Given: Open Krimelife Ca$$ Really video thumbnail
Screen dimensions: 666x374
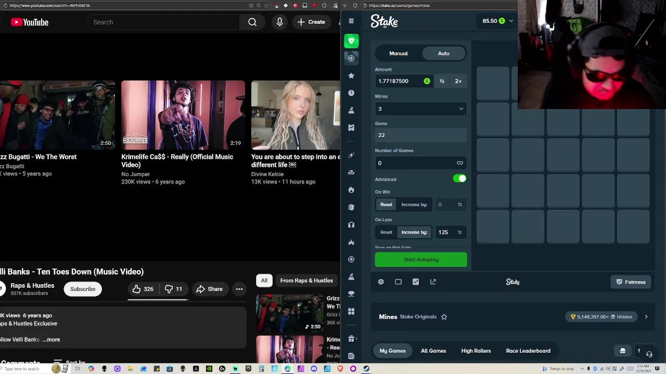Looking at the screenshot, I should coord(183,115).
